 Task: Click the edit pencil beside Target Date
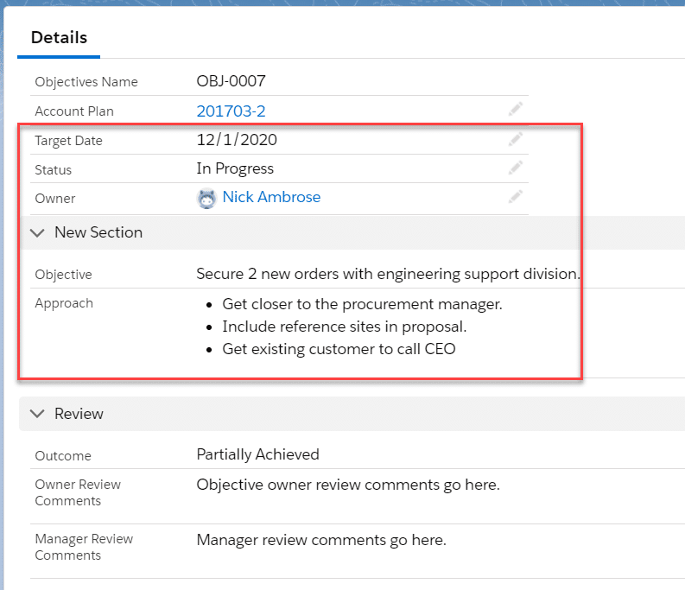pos(516,139)
